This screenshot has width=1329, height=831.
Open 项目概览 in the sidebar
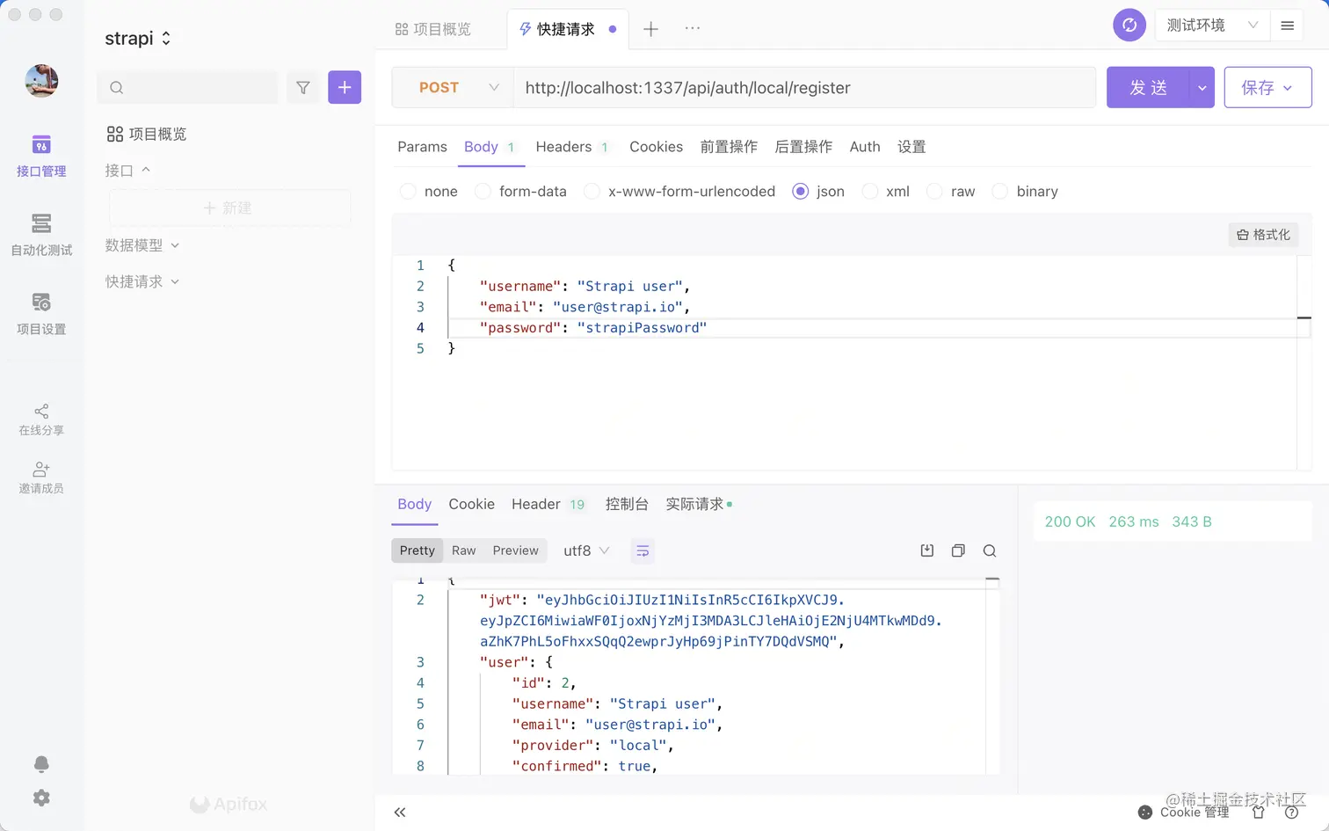[x=147, y=134]
